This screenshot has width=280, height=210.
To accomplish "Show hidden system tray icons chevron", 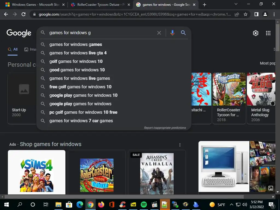I will click(x=231, y=205).
